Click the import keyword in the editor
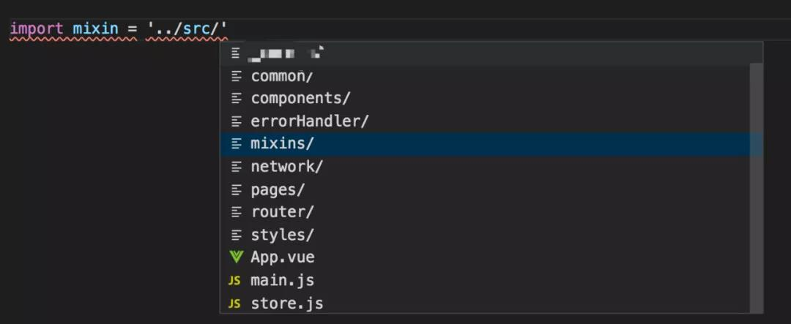This screenshot has width=791, height=324. (x=37, y=29)
